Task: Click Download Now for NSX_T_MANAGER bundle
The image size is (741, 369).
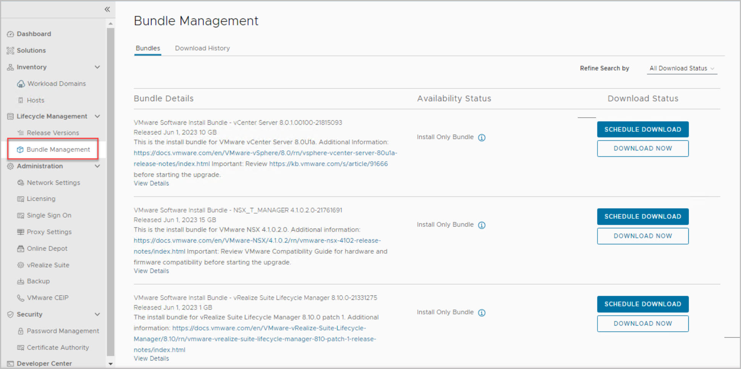Action: 643,236
